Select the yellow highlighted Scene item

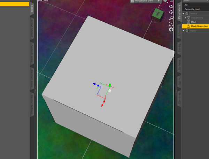click(15, 4)
